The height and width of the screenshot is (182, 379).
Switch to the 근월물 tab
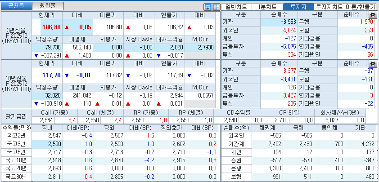pos(17,6)
